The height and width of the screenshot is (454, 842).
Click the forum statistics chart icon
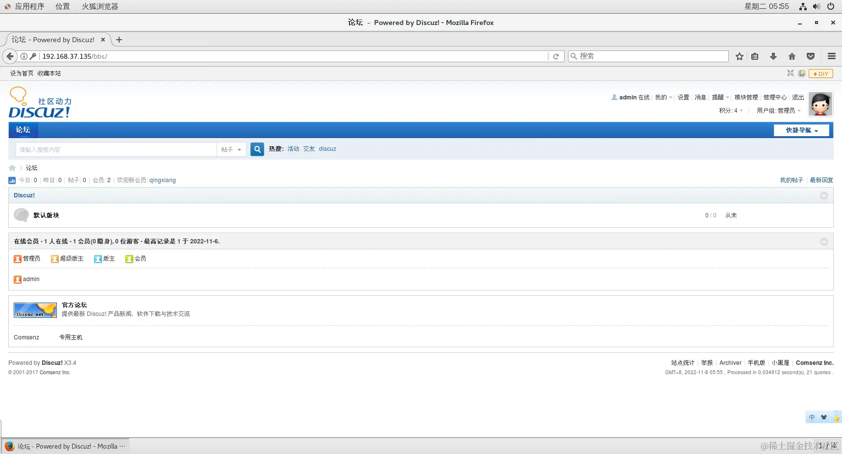[x=12, y=180]
